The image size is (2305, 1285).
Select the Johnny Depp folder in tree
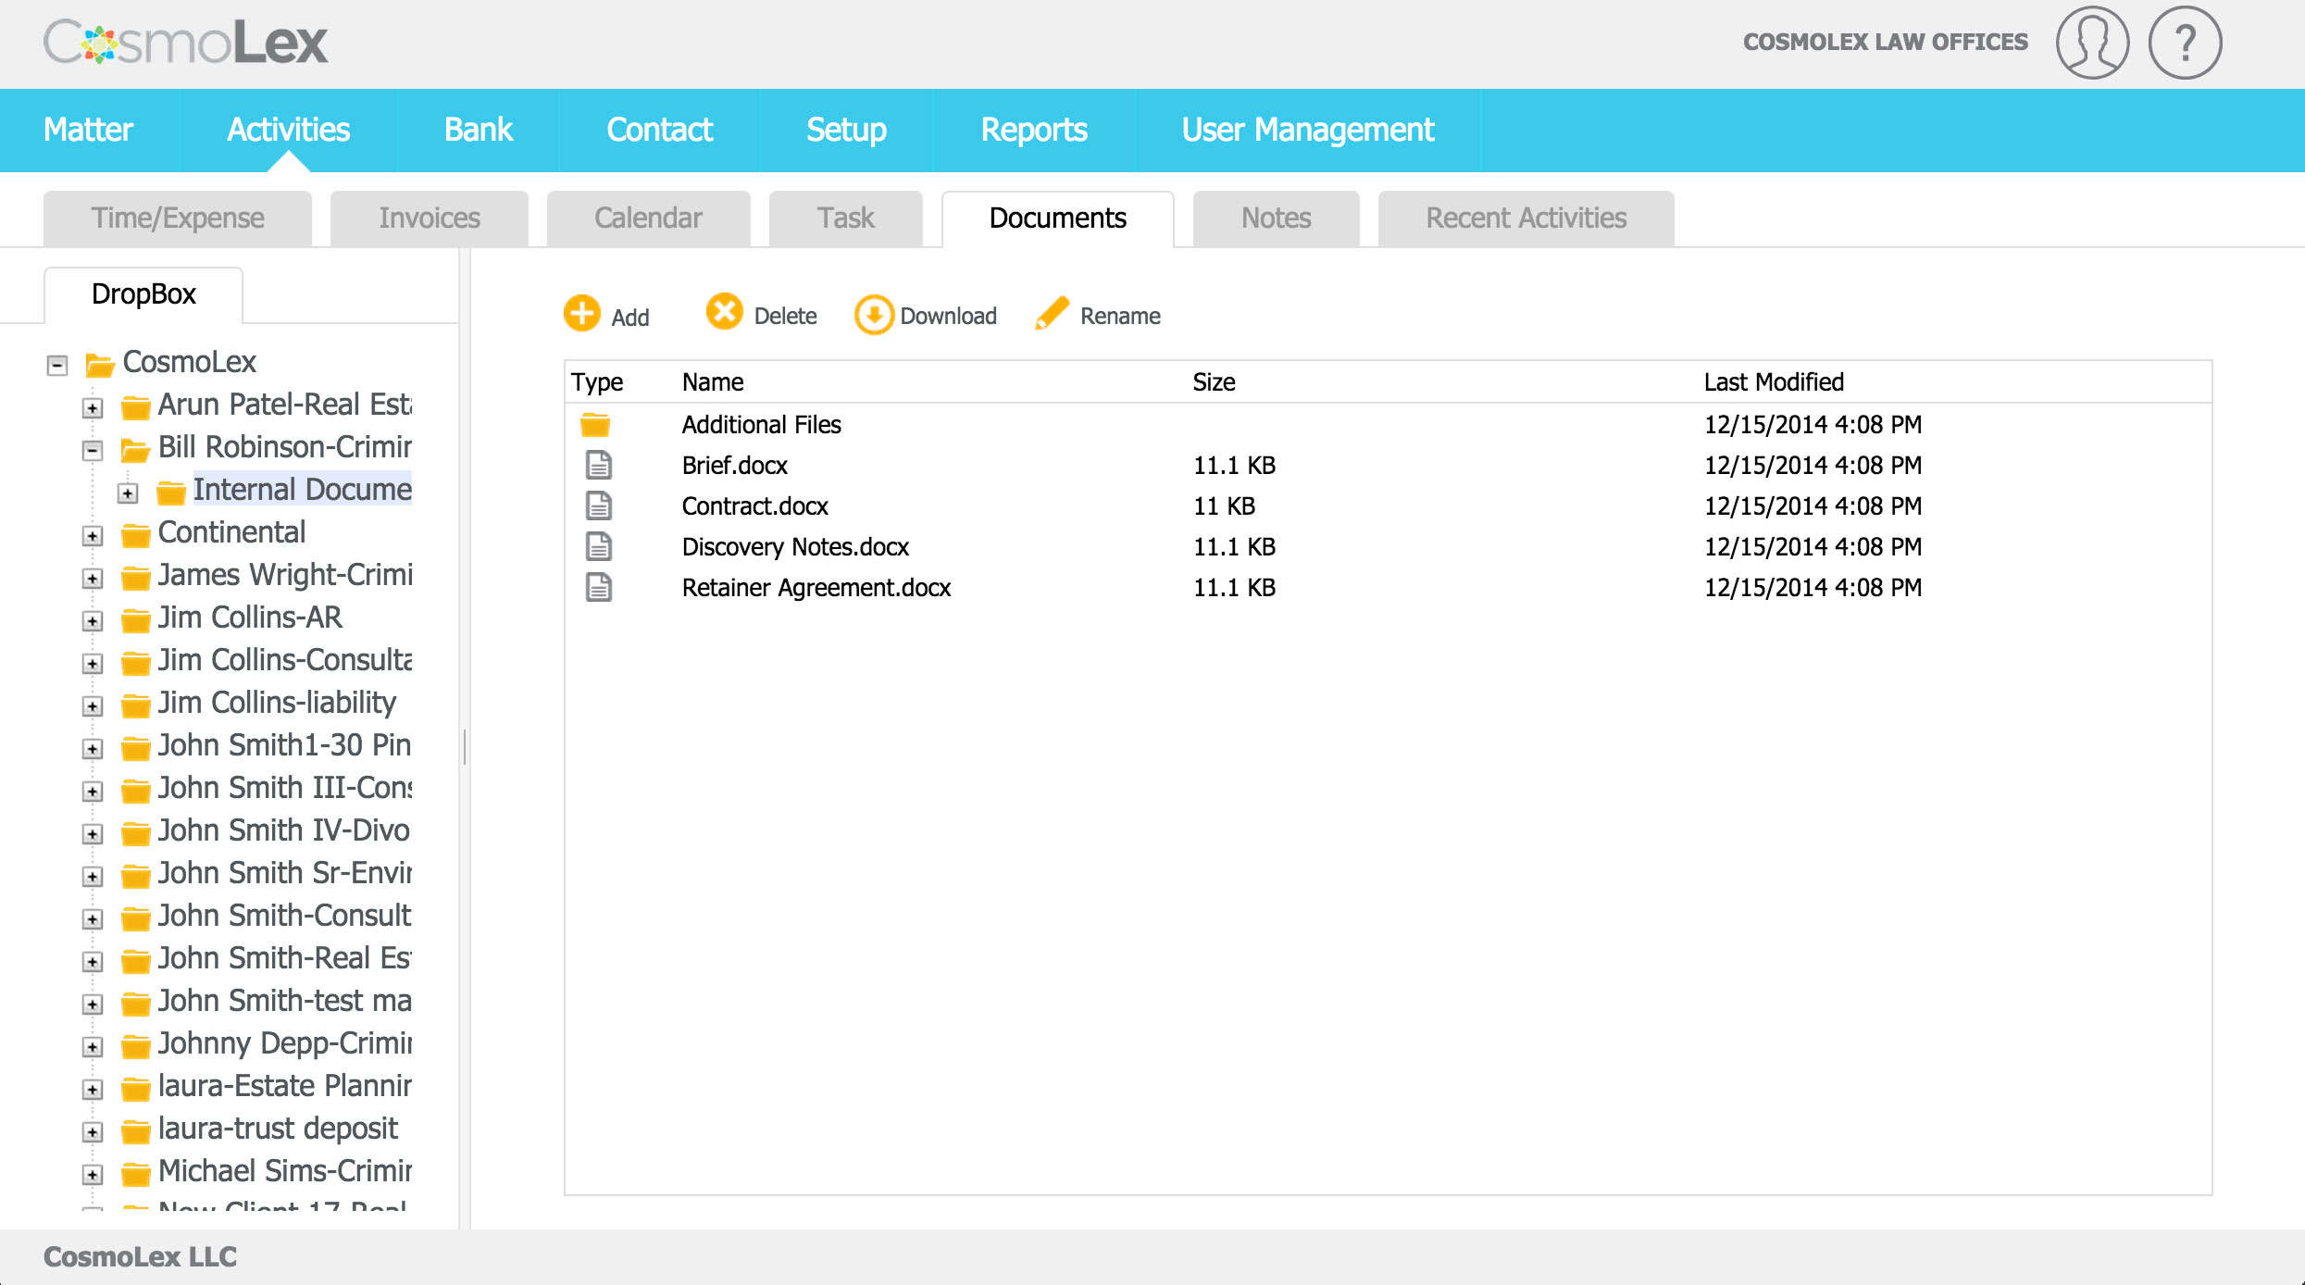tap(283, 1043)
